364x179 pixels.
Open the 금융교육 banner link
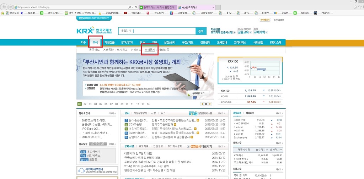245,31
